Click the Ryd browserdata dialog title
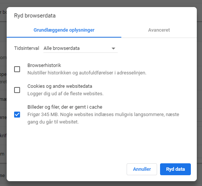 35,16
